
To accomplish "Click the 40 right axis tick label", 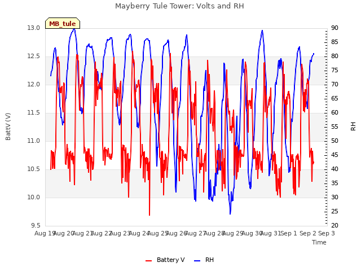I will (x=334, y=169).
